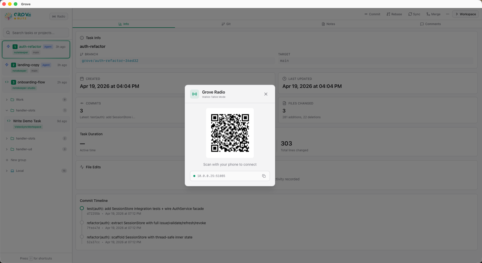Click the Sync toolbar button
Screen dimensions: 482x263
414,14
